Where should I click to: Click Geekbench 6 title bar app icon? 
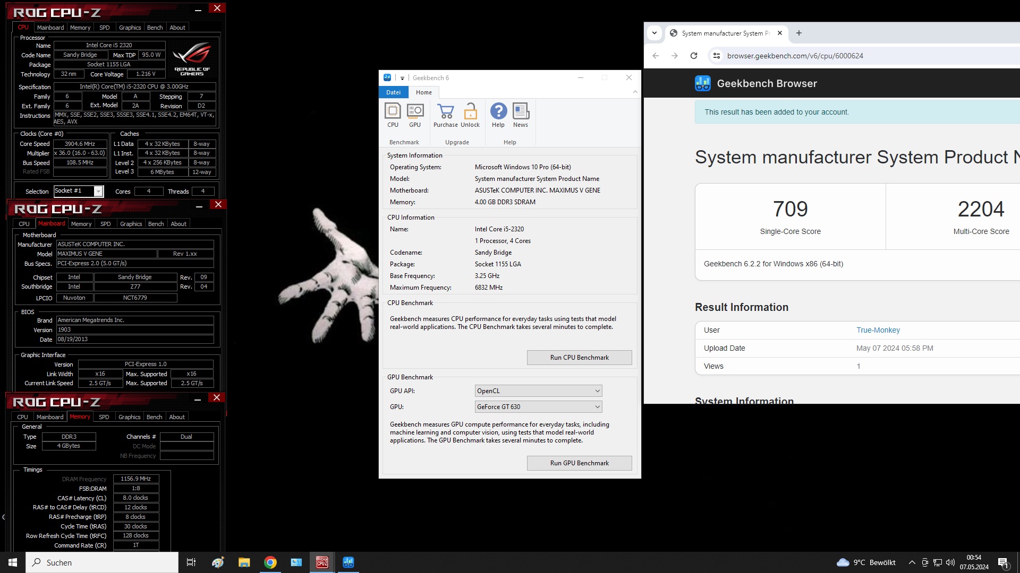[x=387, y=77]
